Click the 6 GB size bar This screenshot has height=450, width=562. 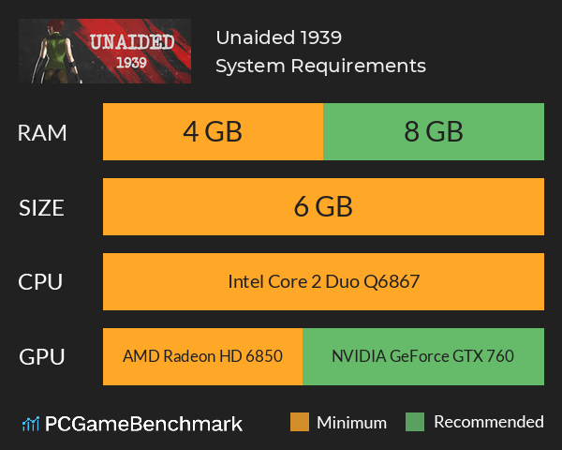pos(323,206)
